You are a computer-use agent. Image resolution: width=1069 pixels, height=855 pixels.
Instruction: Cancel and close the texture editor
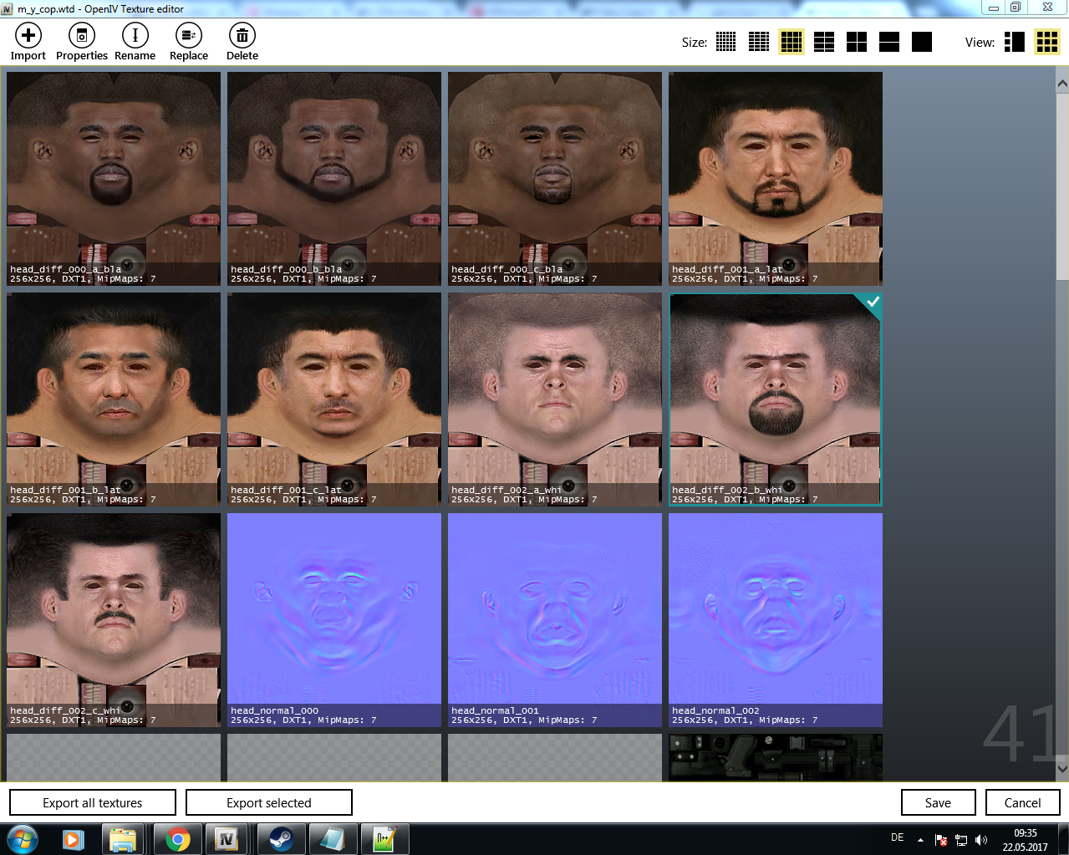tap(1022, 802)
